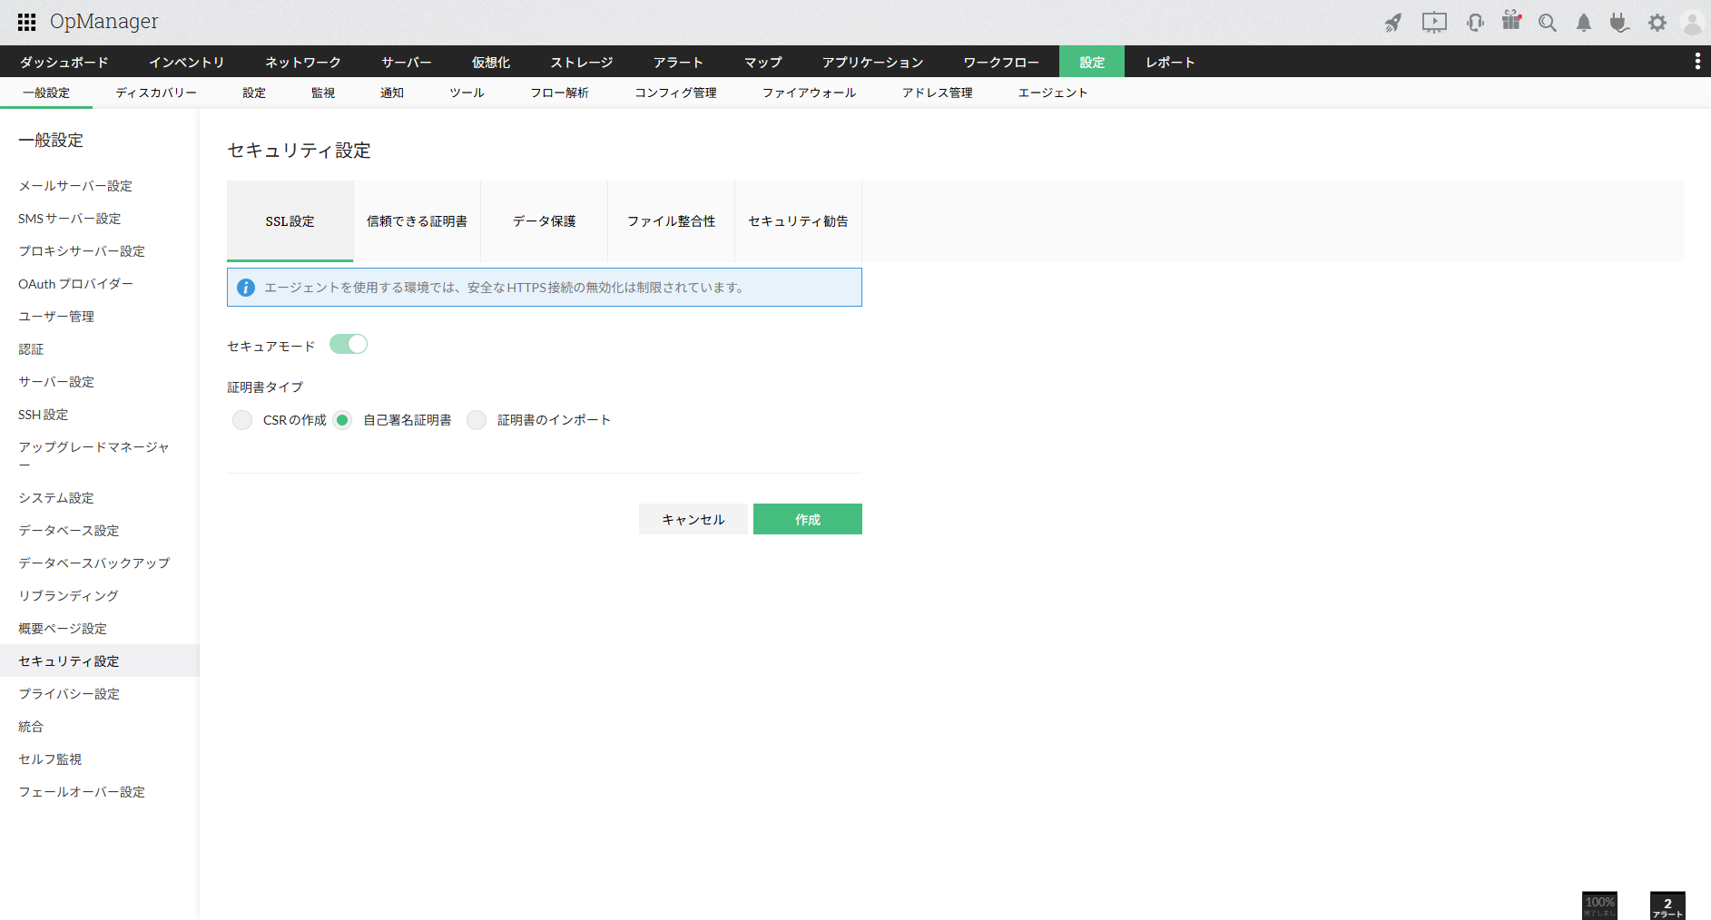Click the rocket quick-start icon
Screen dimensions: 1711x920
[1392, 23]
